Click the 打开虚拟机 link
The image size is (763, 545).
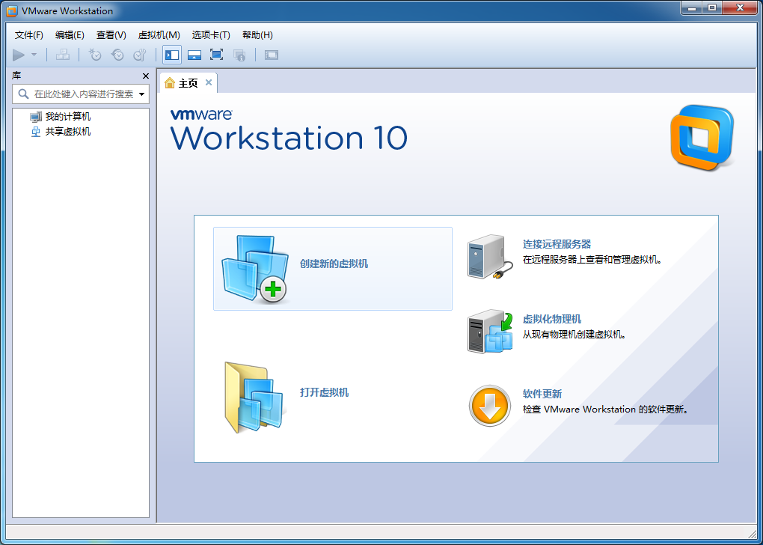click(x=324, y=392)
